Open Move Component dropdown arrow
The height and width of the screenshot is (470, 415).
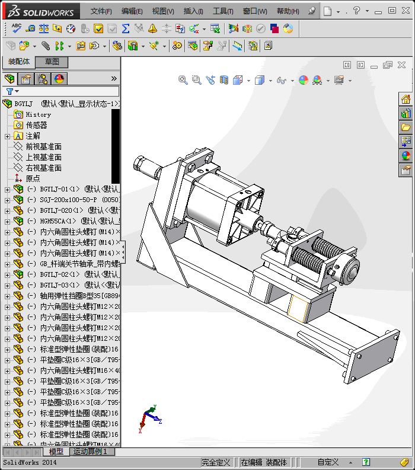point(104,46)
